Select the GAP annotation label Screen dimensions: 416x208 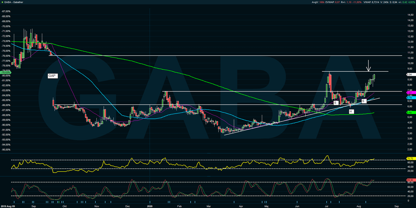tap(52, 75)
